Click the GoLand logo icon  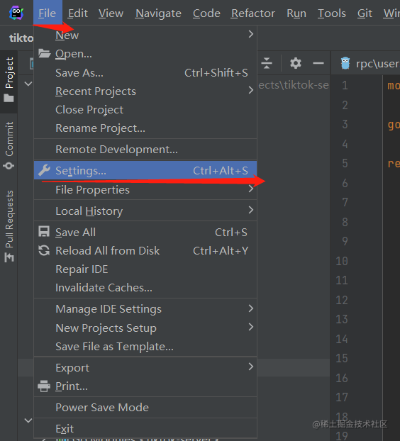tap(16, 13)
